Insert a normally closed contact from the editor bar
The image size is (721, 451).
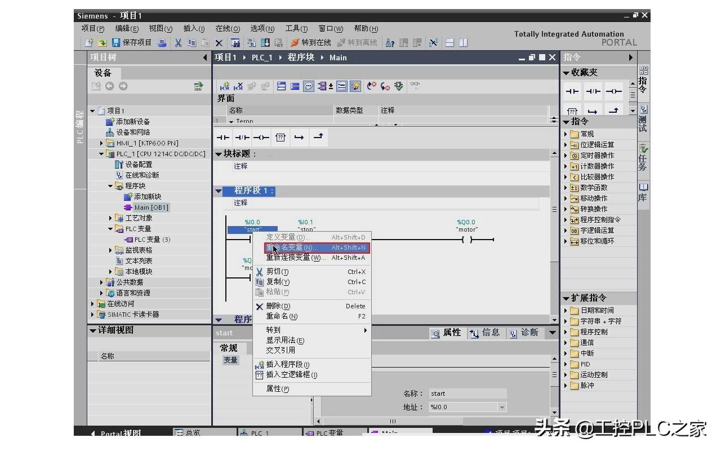[242, 137]
